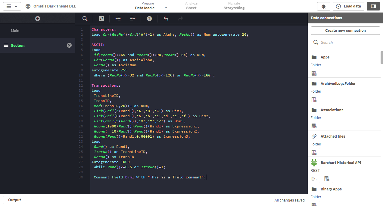383x206 pixels.
Task: Undo the last script edit
Action: coord(166,18)
